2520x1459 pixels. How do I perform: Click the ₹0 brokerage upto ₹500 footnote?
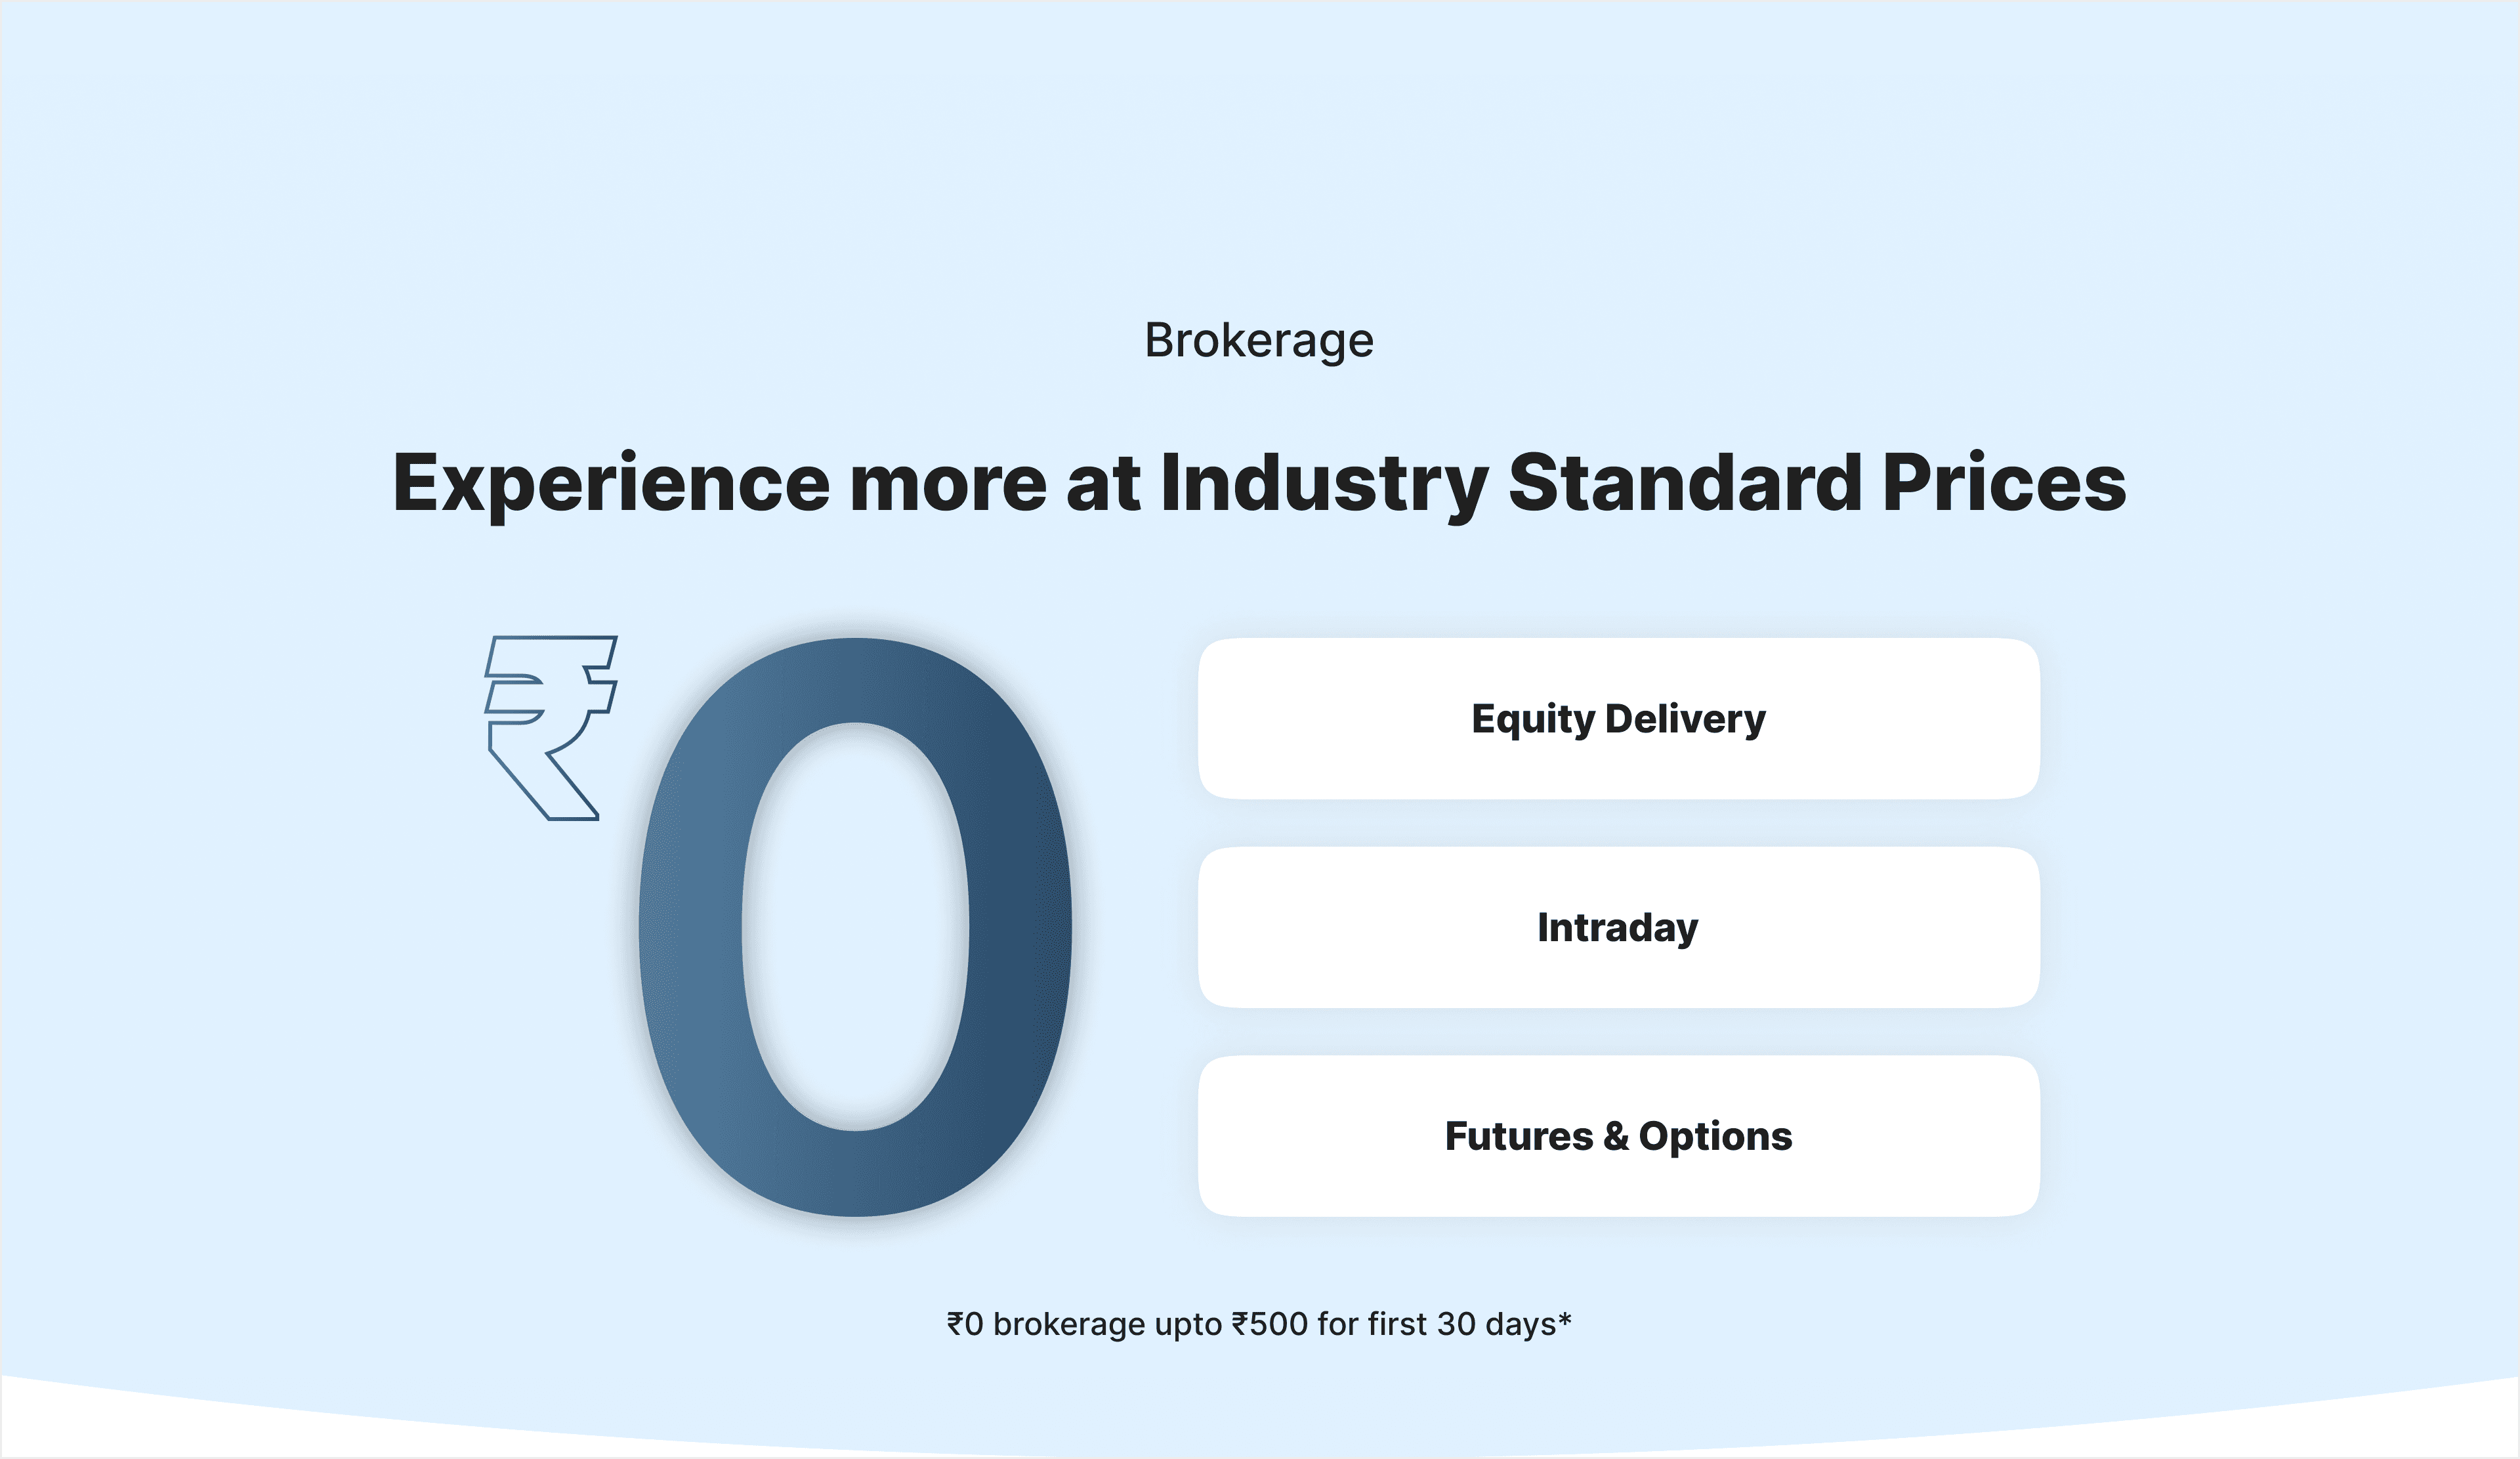(1259, 1324)
